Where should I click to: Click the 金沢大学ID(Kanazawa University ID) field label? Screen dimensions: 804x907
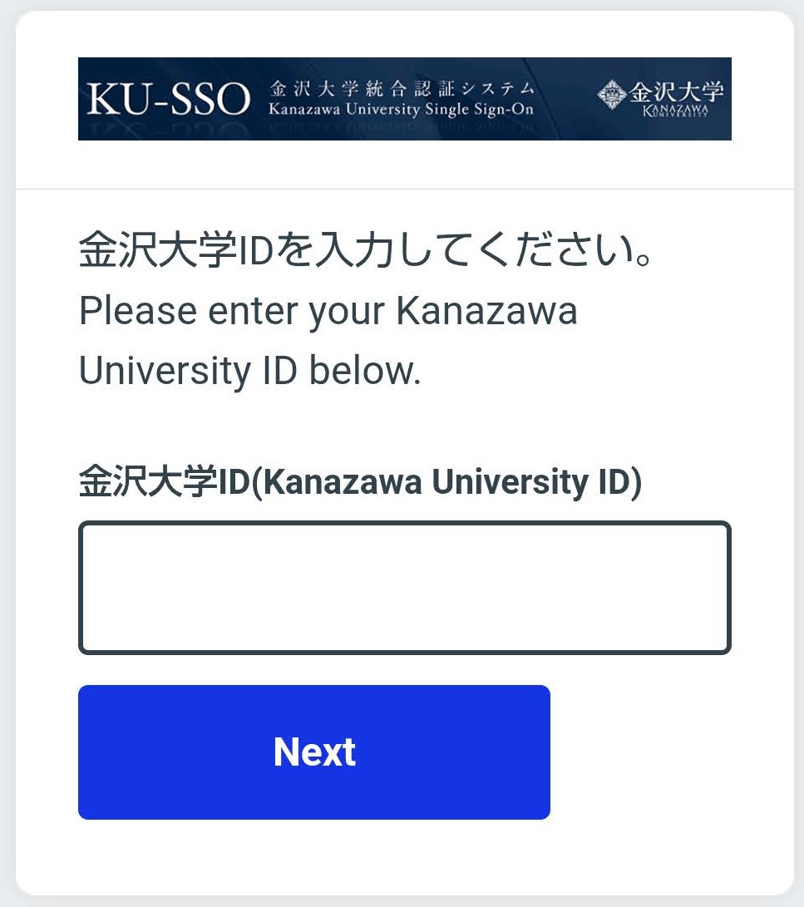359,483
